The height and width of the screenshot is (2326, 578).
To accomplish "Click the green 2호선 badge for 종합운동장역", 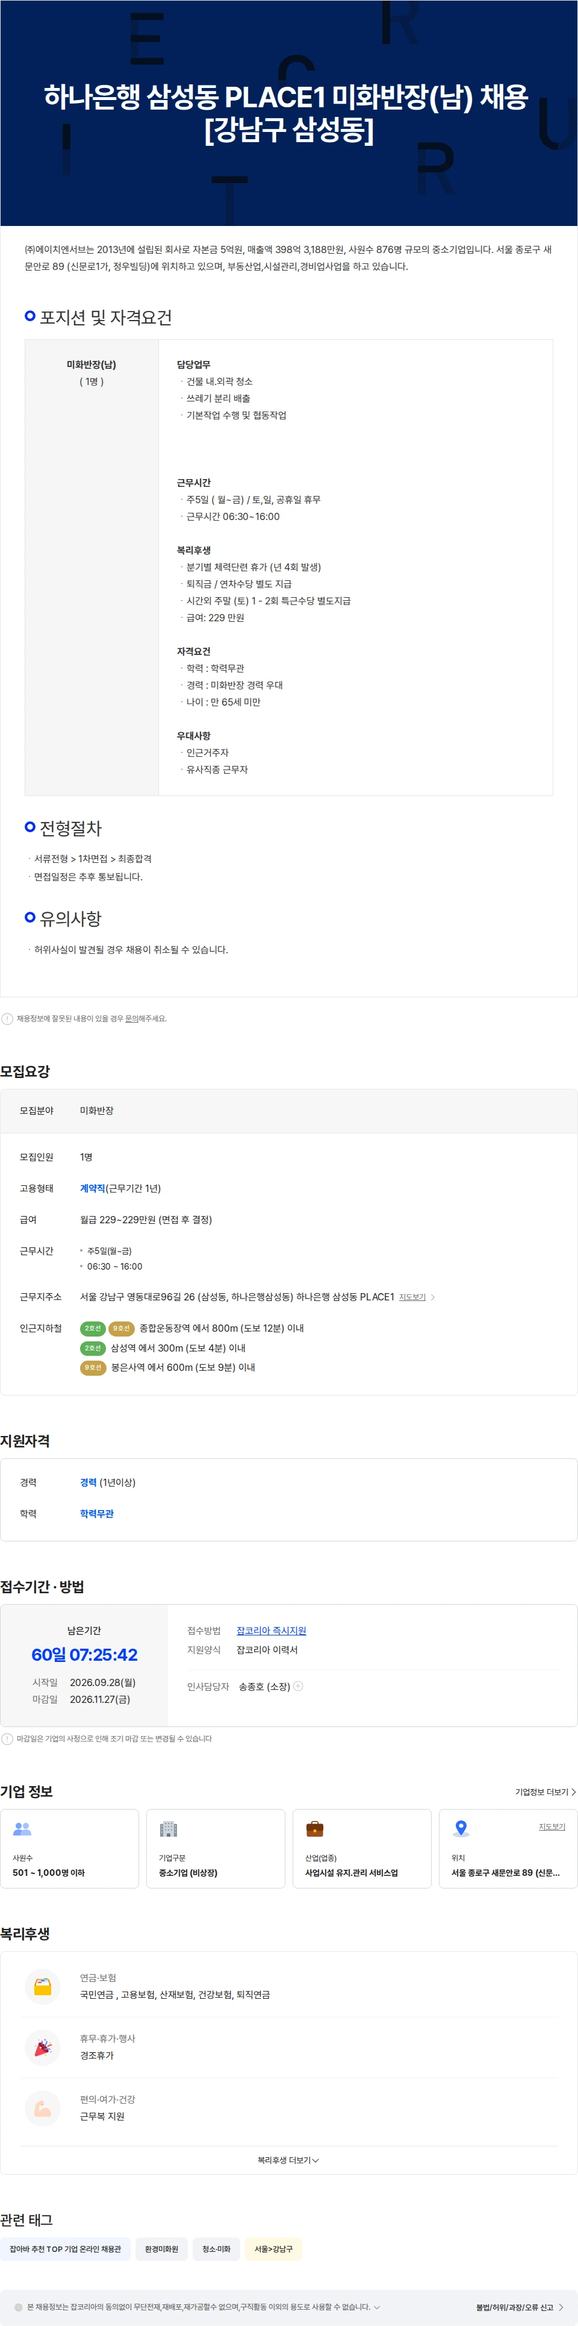I will click(x=93, y=1328).
